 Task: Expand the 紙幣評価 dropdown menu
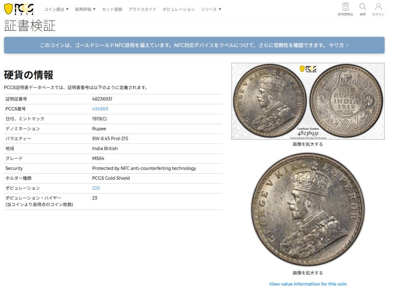85,9
